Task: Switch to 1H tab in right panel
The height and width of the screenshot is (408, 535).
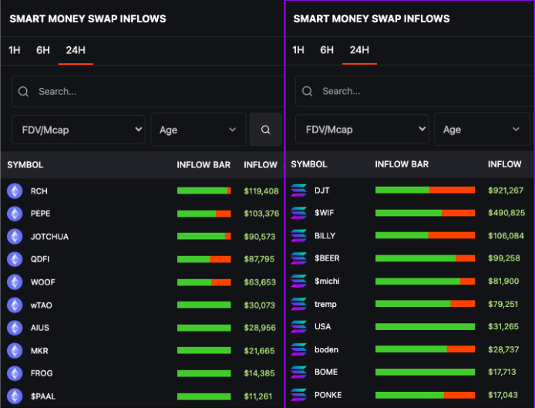Action: 298,50
